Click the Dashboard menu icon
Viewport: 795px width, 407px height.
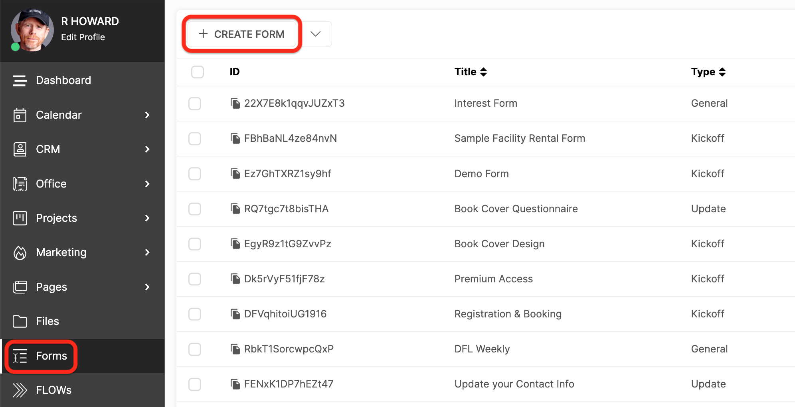pos(20,80)
